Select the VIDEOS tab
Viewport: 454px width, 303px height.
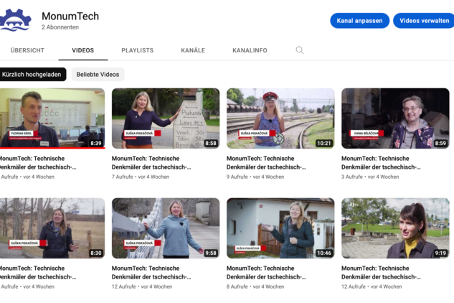click(82, 50)
